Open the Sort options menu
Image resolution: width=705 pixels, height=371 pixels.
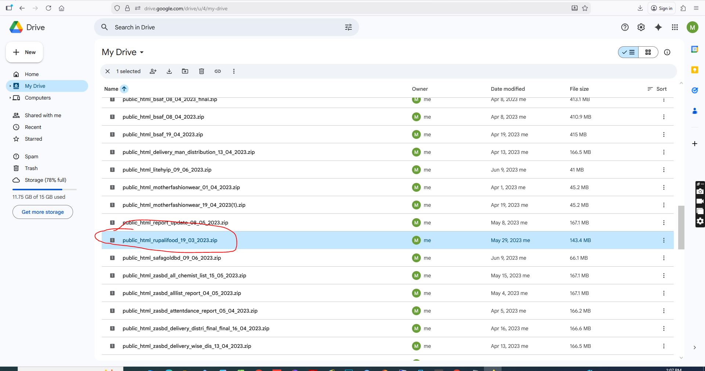click(657, 89)
